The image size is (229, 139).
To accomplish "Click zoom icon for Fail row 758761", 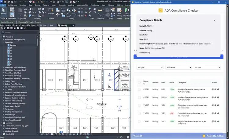I will 215,113.
